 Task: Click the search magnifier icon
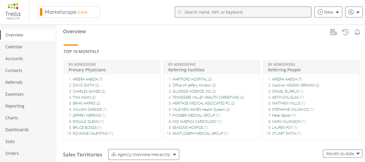coord(180,12)
